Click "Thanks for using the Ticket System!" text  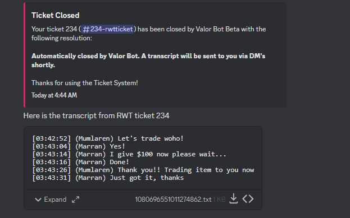tap(85, 83)
